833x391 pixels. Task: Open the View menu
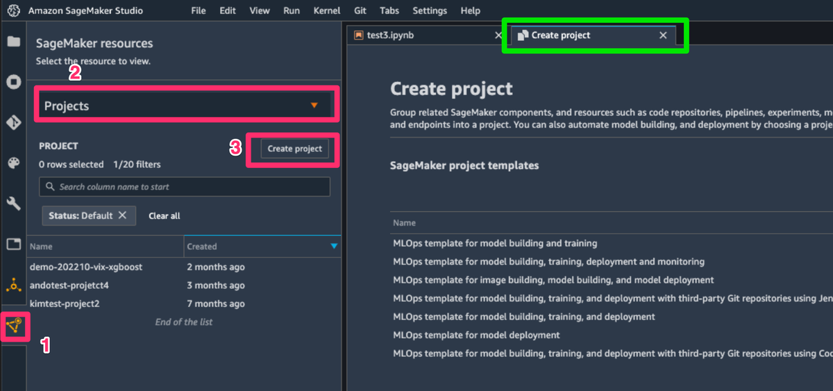click(260, 10)
